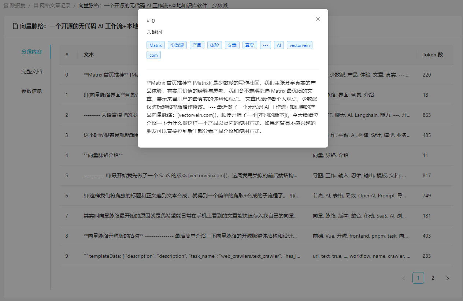Click token count 863
This screenshot has height=301, width=463.
click(427, 115)
